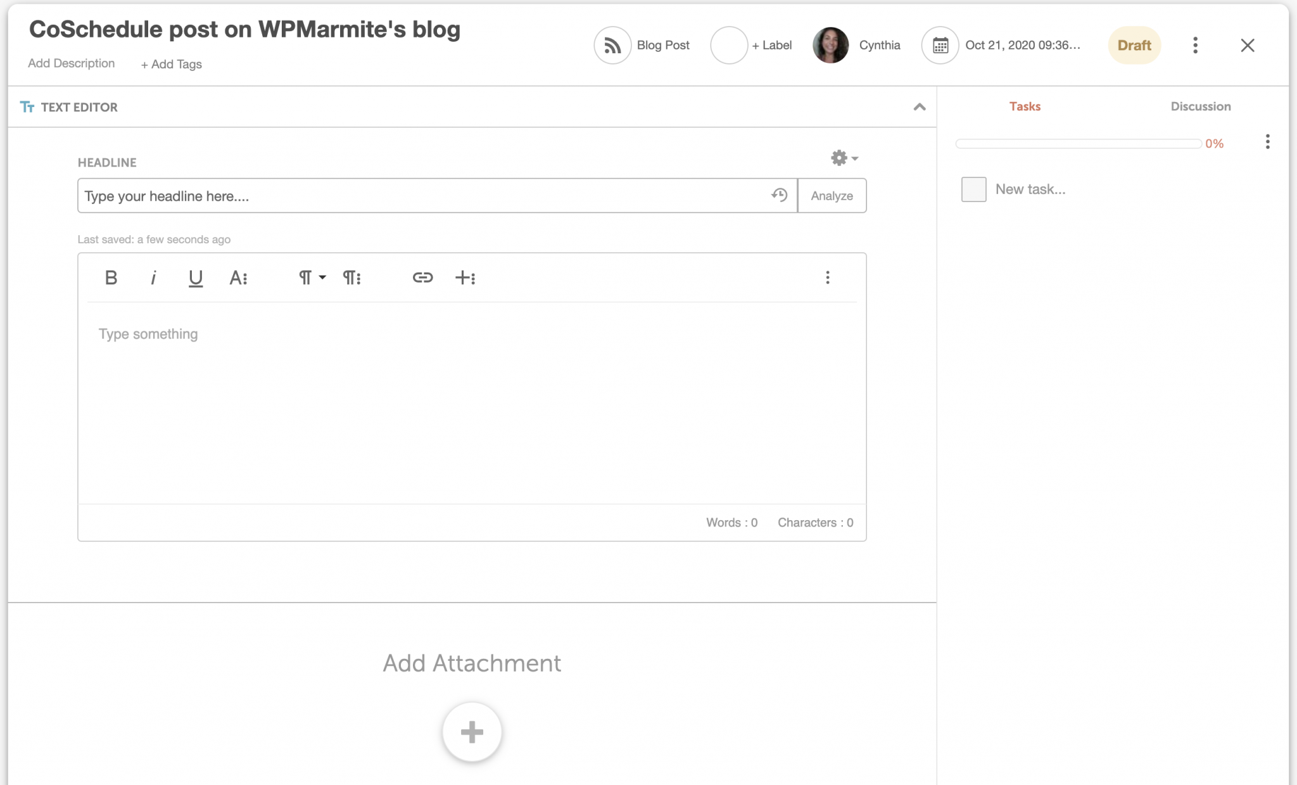This screenshot has height=785, width=1297.
Task: Open paragraph more options icon
Action: [x=352, y=278]
